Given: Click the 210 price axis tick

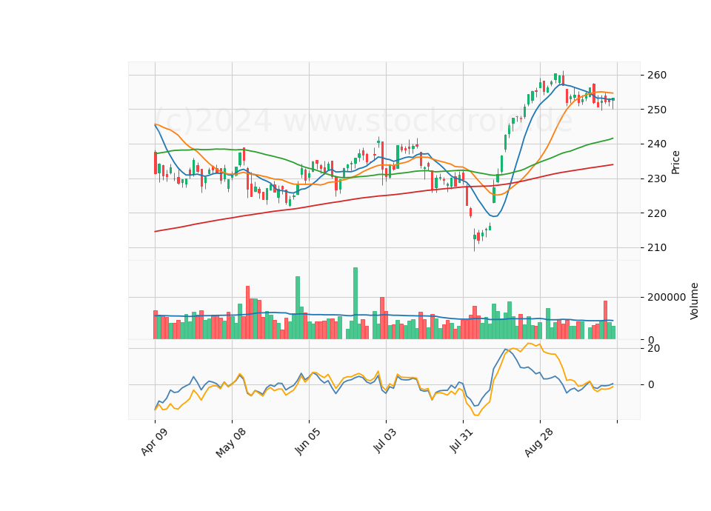Looking at the screenshot, I should click(656, 247).
